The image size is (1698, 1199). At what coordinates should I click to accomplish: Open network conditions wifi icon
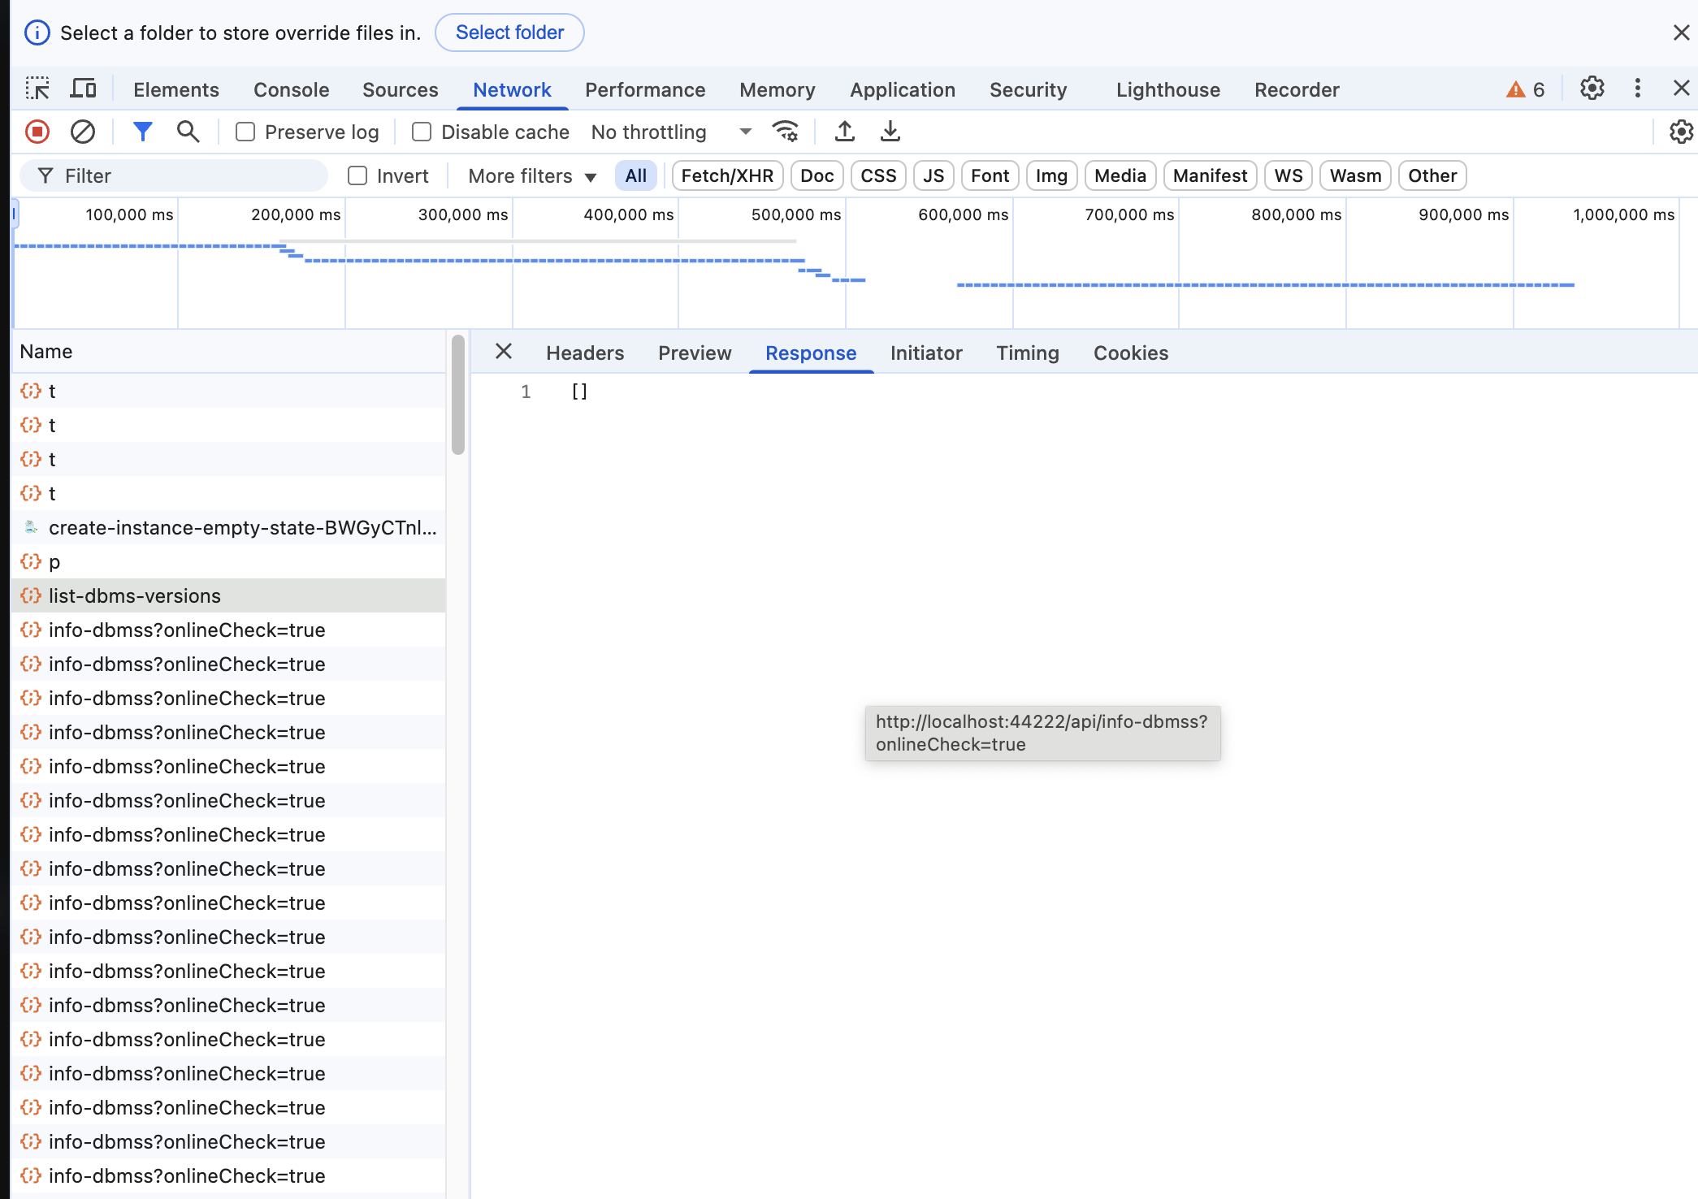pos(786,132)
